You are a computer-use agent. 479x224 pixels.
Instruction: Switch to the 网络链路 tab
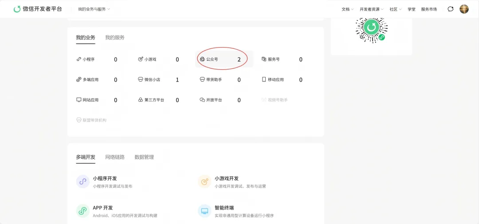click(115, 157)
